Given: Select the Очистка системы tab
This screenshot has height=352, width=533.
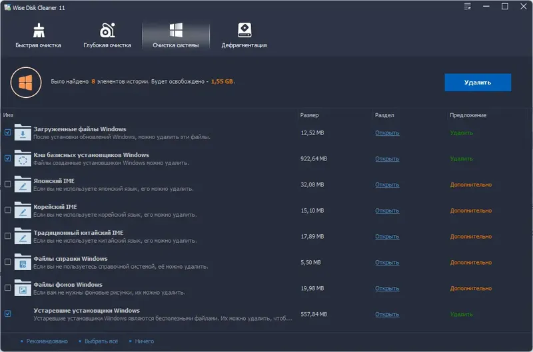Looking at the screenshot, I should (176, 36).
